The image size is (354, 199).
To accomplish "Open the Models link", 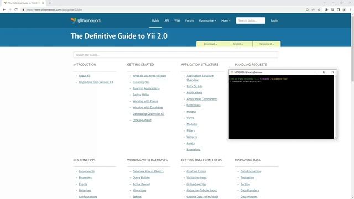I will [191, 112].
